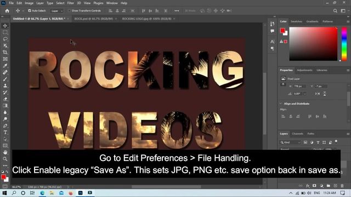Switch to the Channels tab
The height and width of the screenshot is (197, 351).
[x=297, y=134]
